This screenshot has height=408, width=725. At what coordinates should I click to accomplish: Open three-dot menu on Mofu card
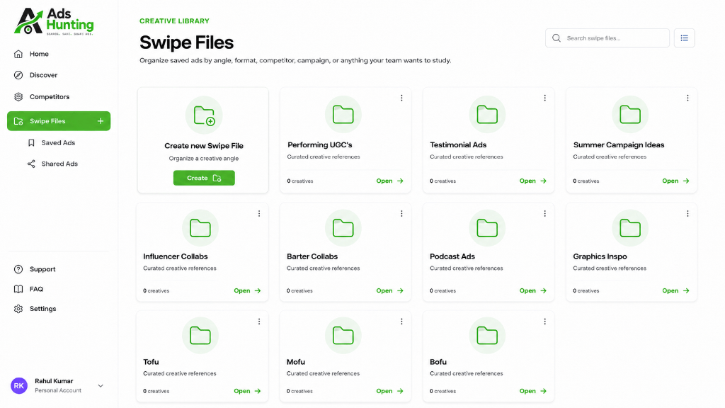(x=401, y=322)
